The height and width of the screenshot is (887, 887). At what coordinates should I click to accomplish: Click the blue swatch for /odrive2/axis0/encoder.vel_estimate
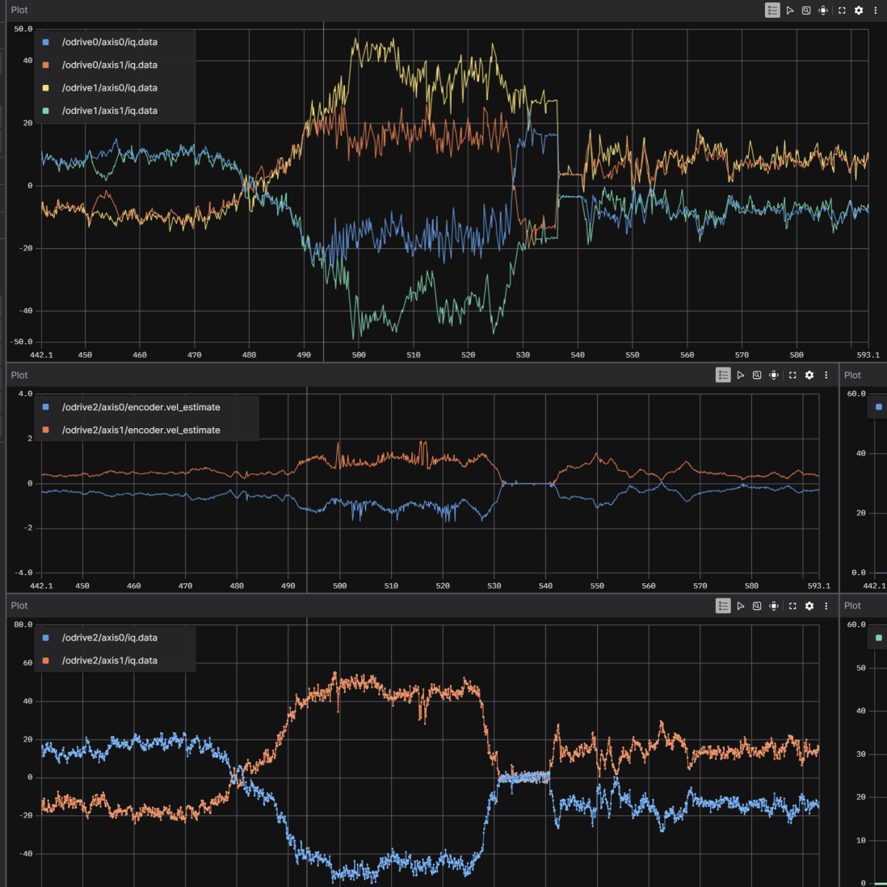click(46, 407)
